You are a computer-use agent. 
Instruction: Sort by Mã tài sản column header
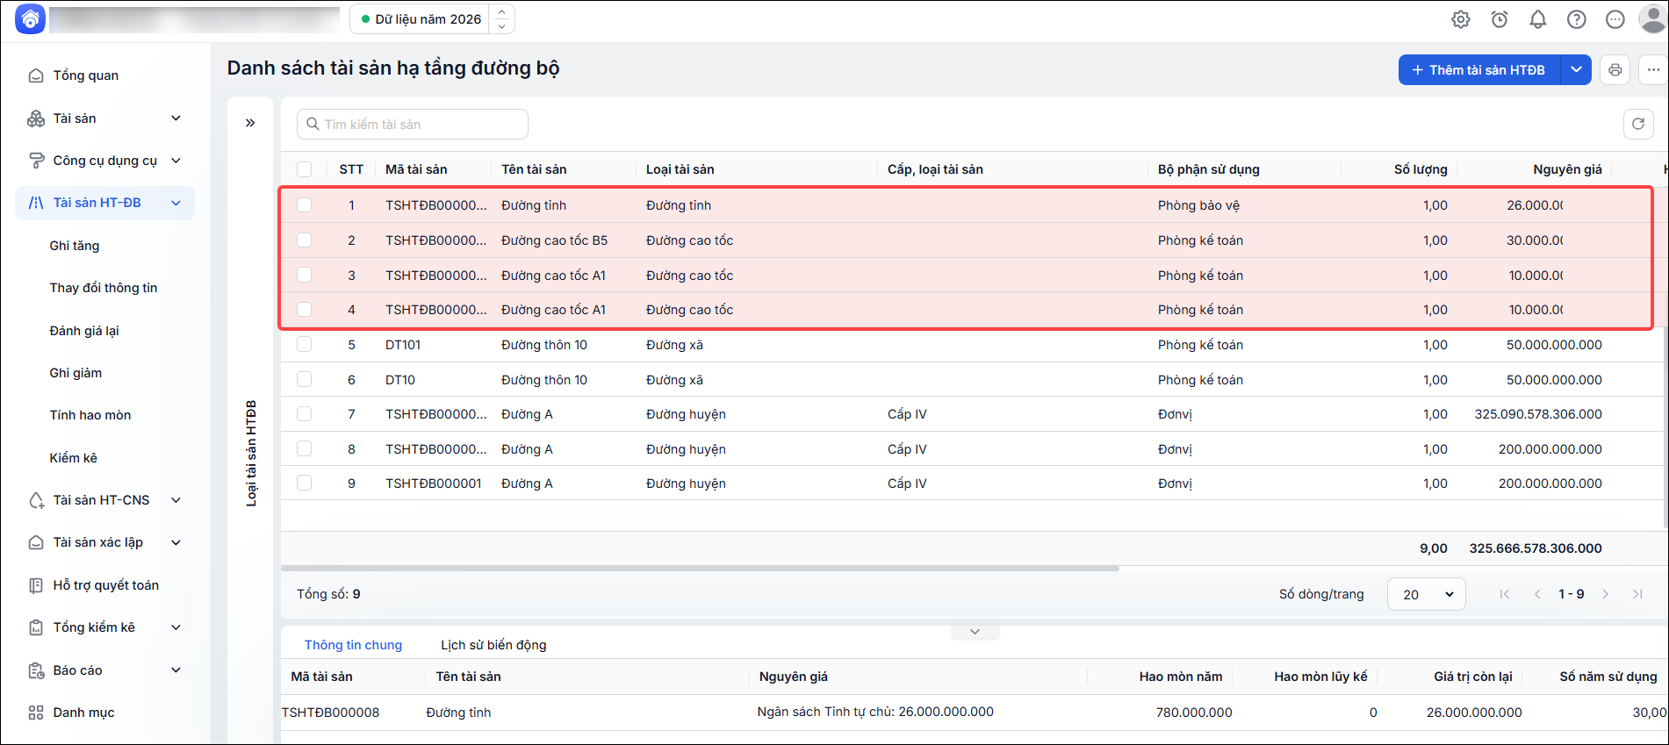pos(416,169)
